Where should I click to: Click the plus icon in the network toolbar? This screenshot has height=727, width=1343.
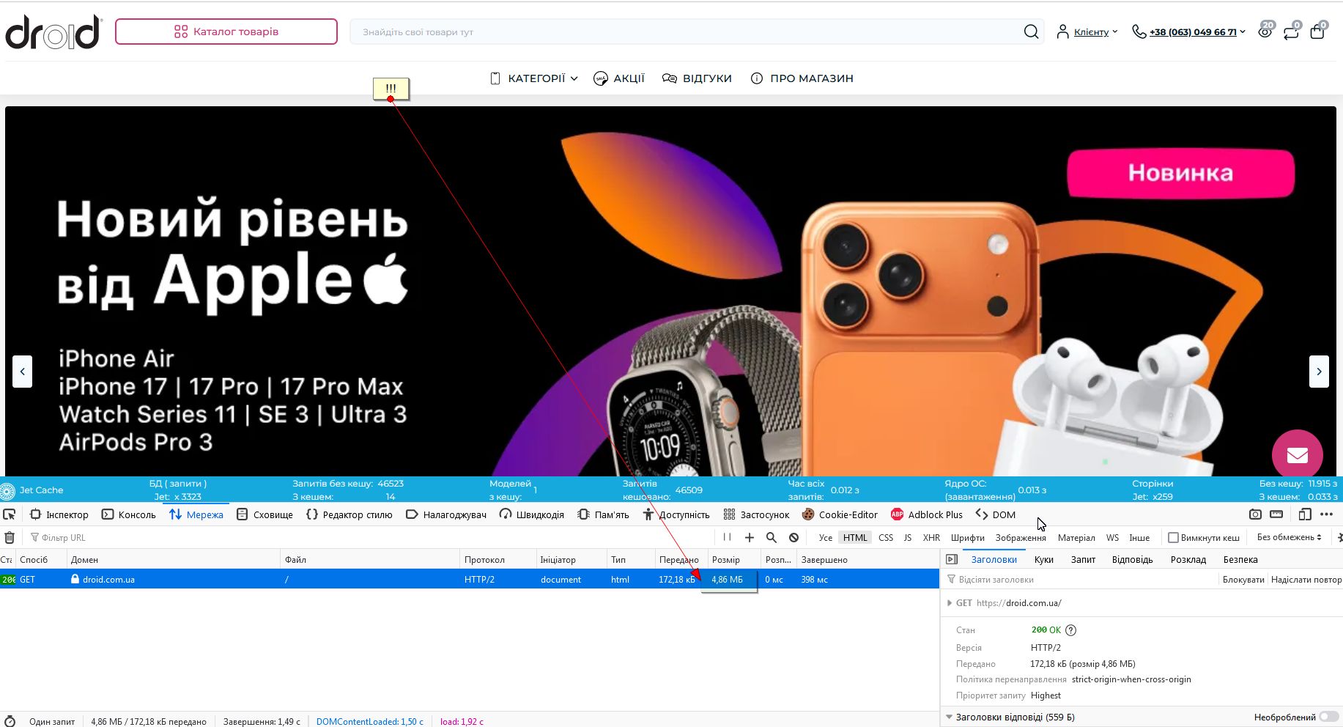click(x=750, y=537)
